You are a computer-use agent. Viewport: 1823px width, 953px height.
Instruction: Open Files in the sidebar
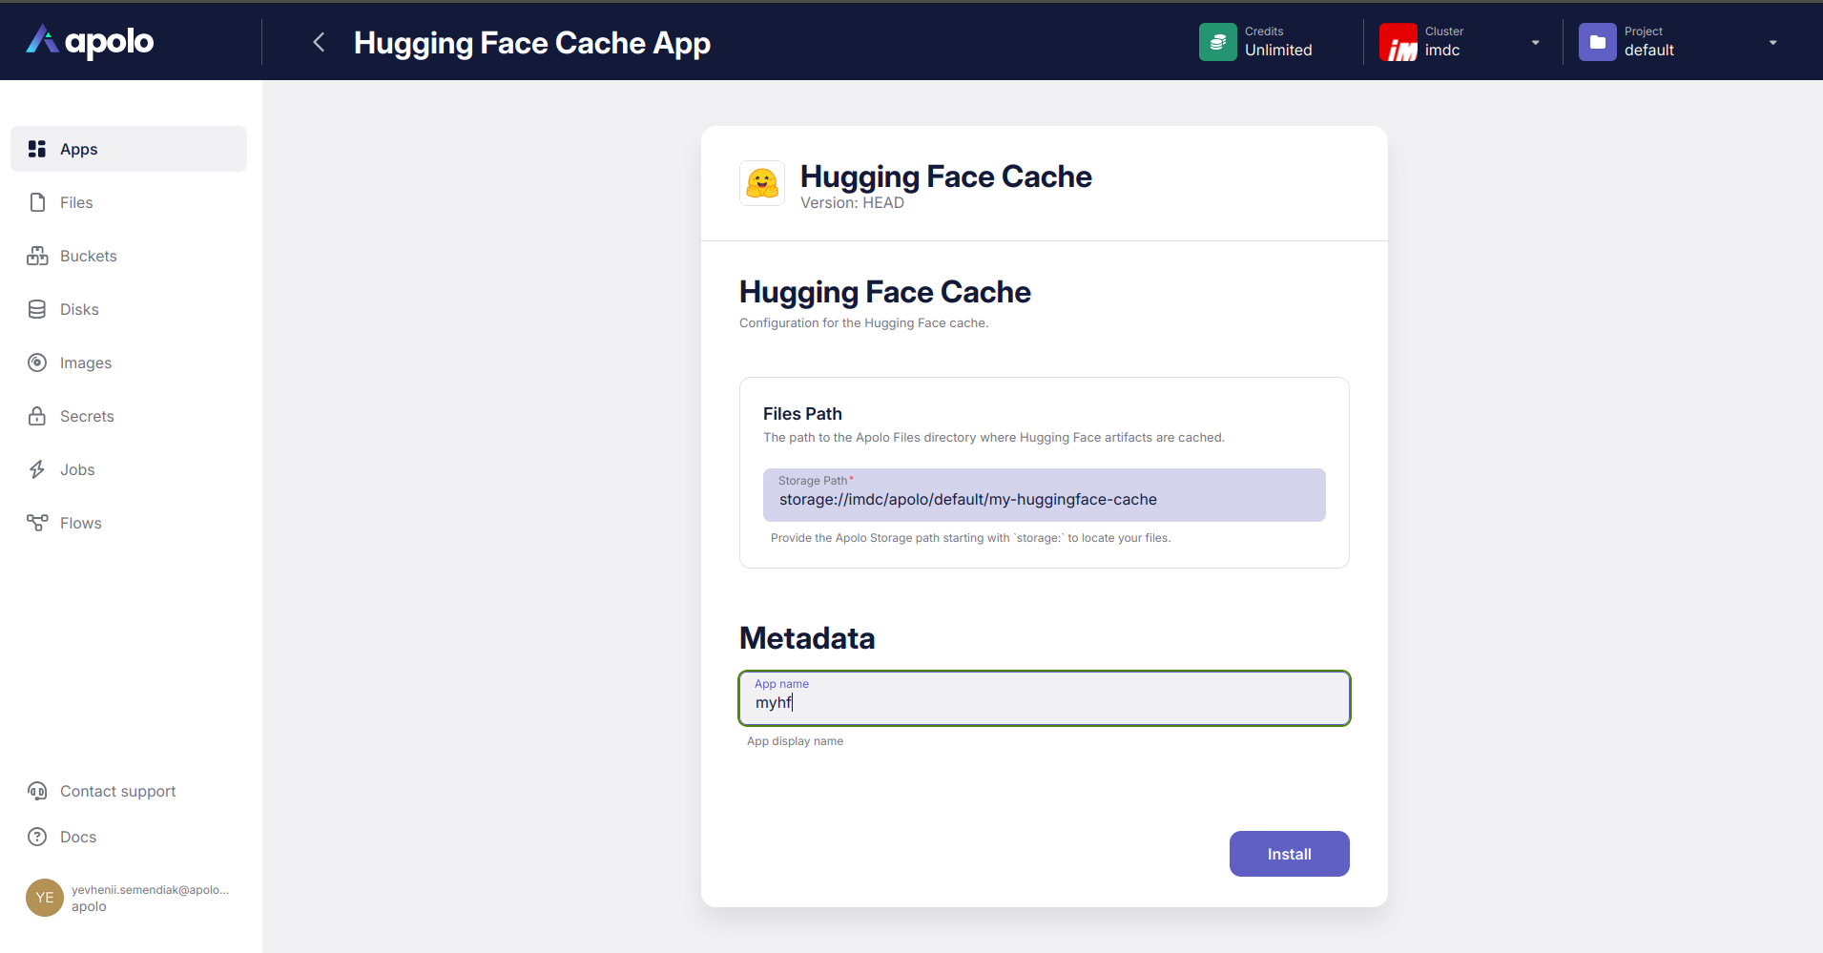tap(76, 202)
